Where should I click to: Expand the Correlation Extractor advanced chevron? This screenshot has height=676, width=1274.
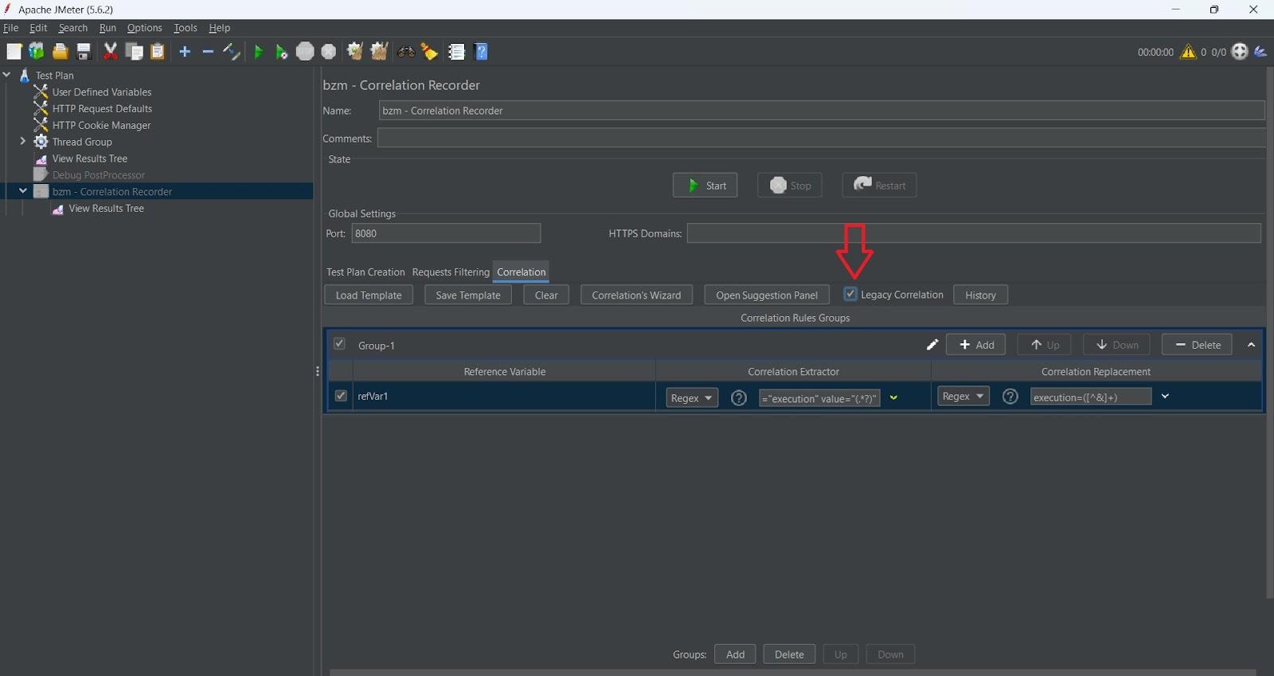893,398
